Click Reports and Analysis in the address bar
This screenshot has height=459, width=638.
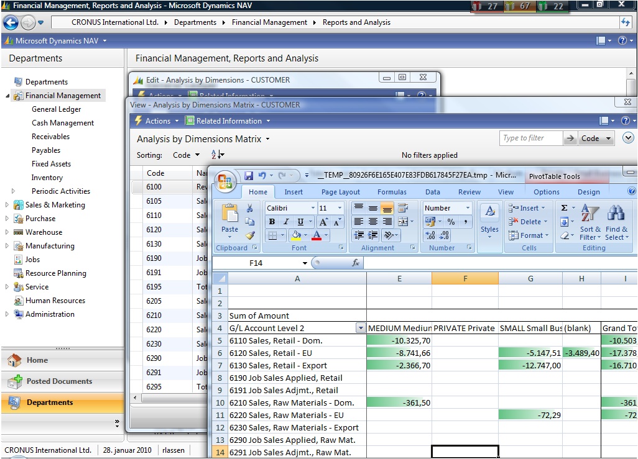point(356,22)
